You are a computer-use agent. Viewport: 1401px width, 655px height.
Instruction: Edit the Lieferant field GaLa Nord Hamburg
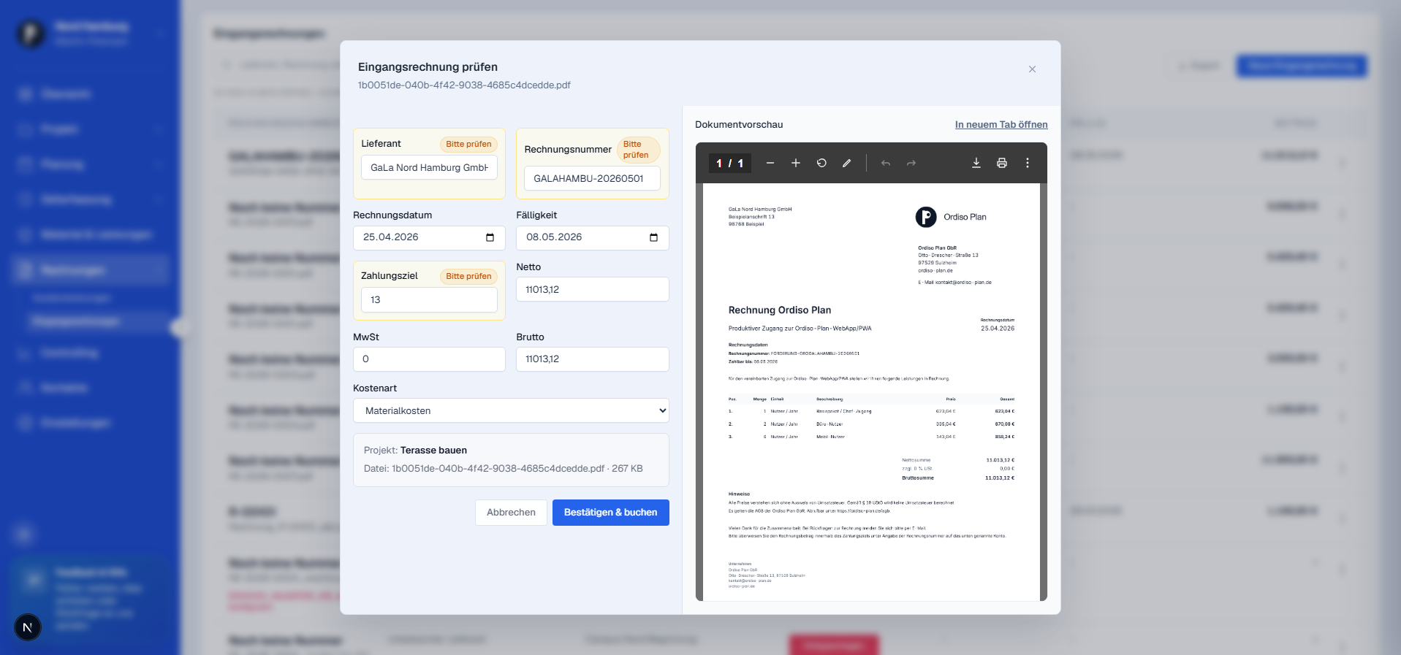[x=429, y=167]
